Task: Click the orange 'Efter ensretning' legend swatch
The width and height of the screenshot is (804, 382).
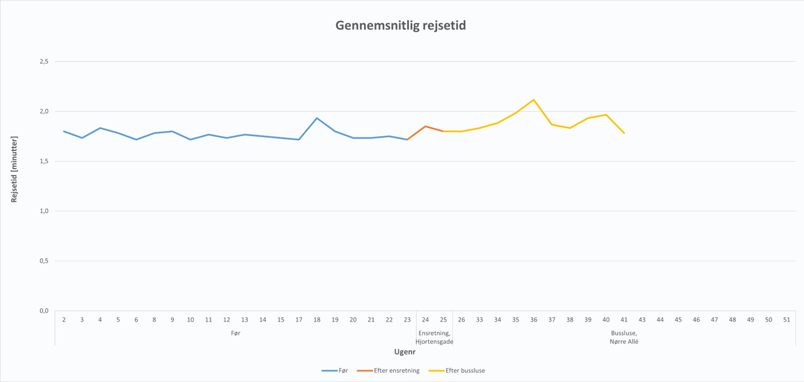Action: [365, 371]
